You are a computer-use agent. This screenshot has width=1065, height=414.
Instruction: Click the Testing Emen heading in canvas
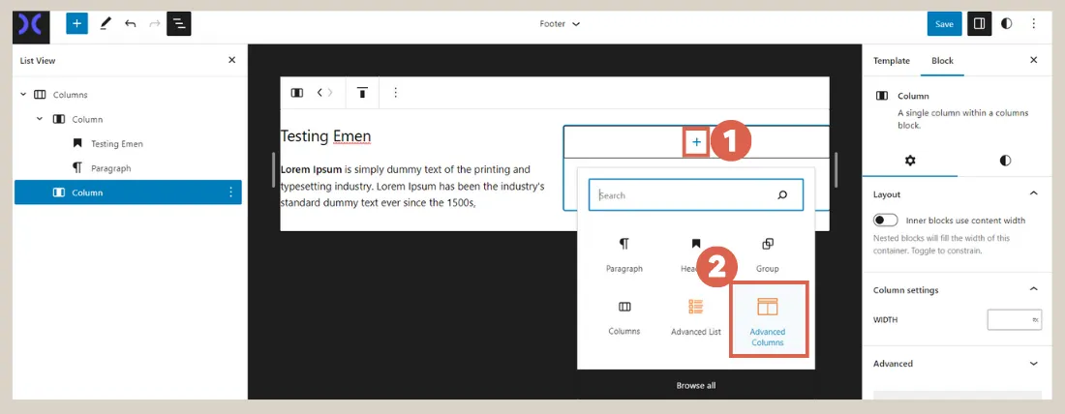(326, 136)
